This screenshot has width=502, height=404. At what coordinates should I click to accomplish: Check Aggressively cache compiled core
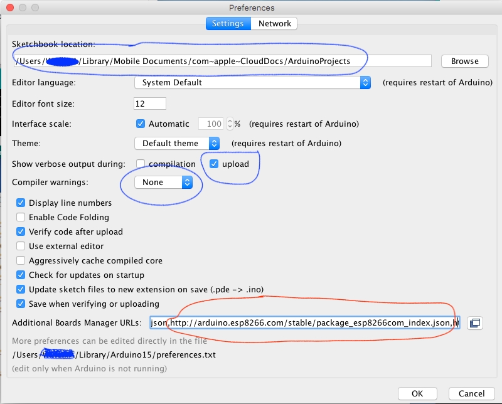pyautogui.click(x=21, y=260)
